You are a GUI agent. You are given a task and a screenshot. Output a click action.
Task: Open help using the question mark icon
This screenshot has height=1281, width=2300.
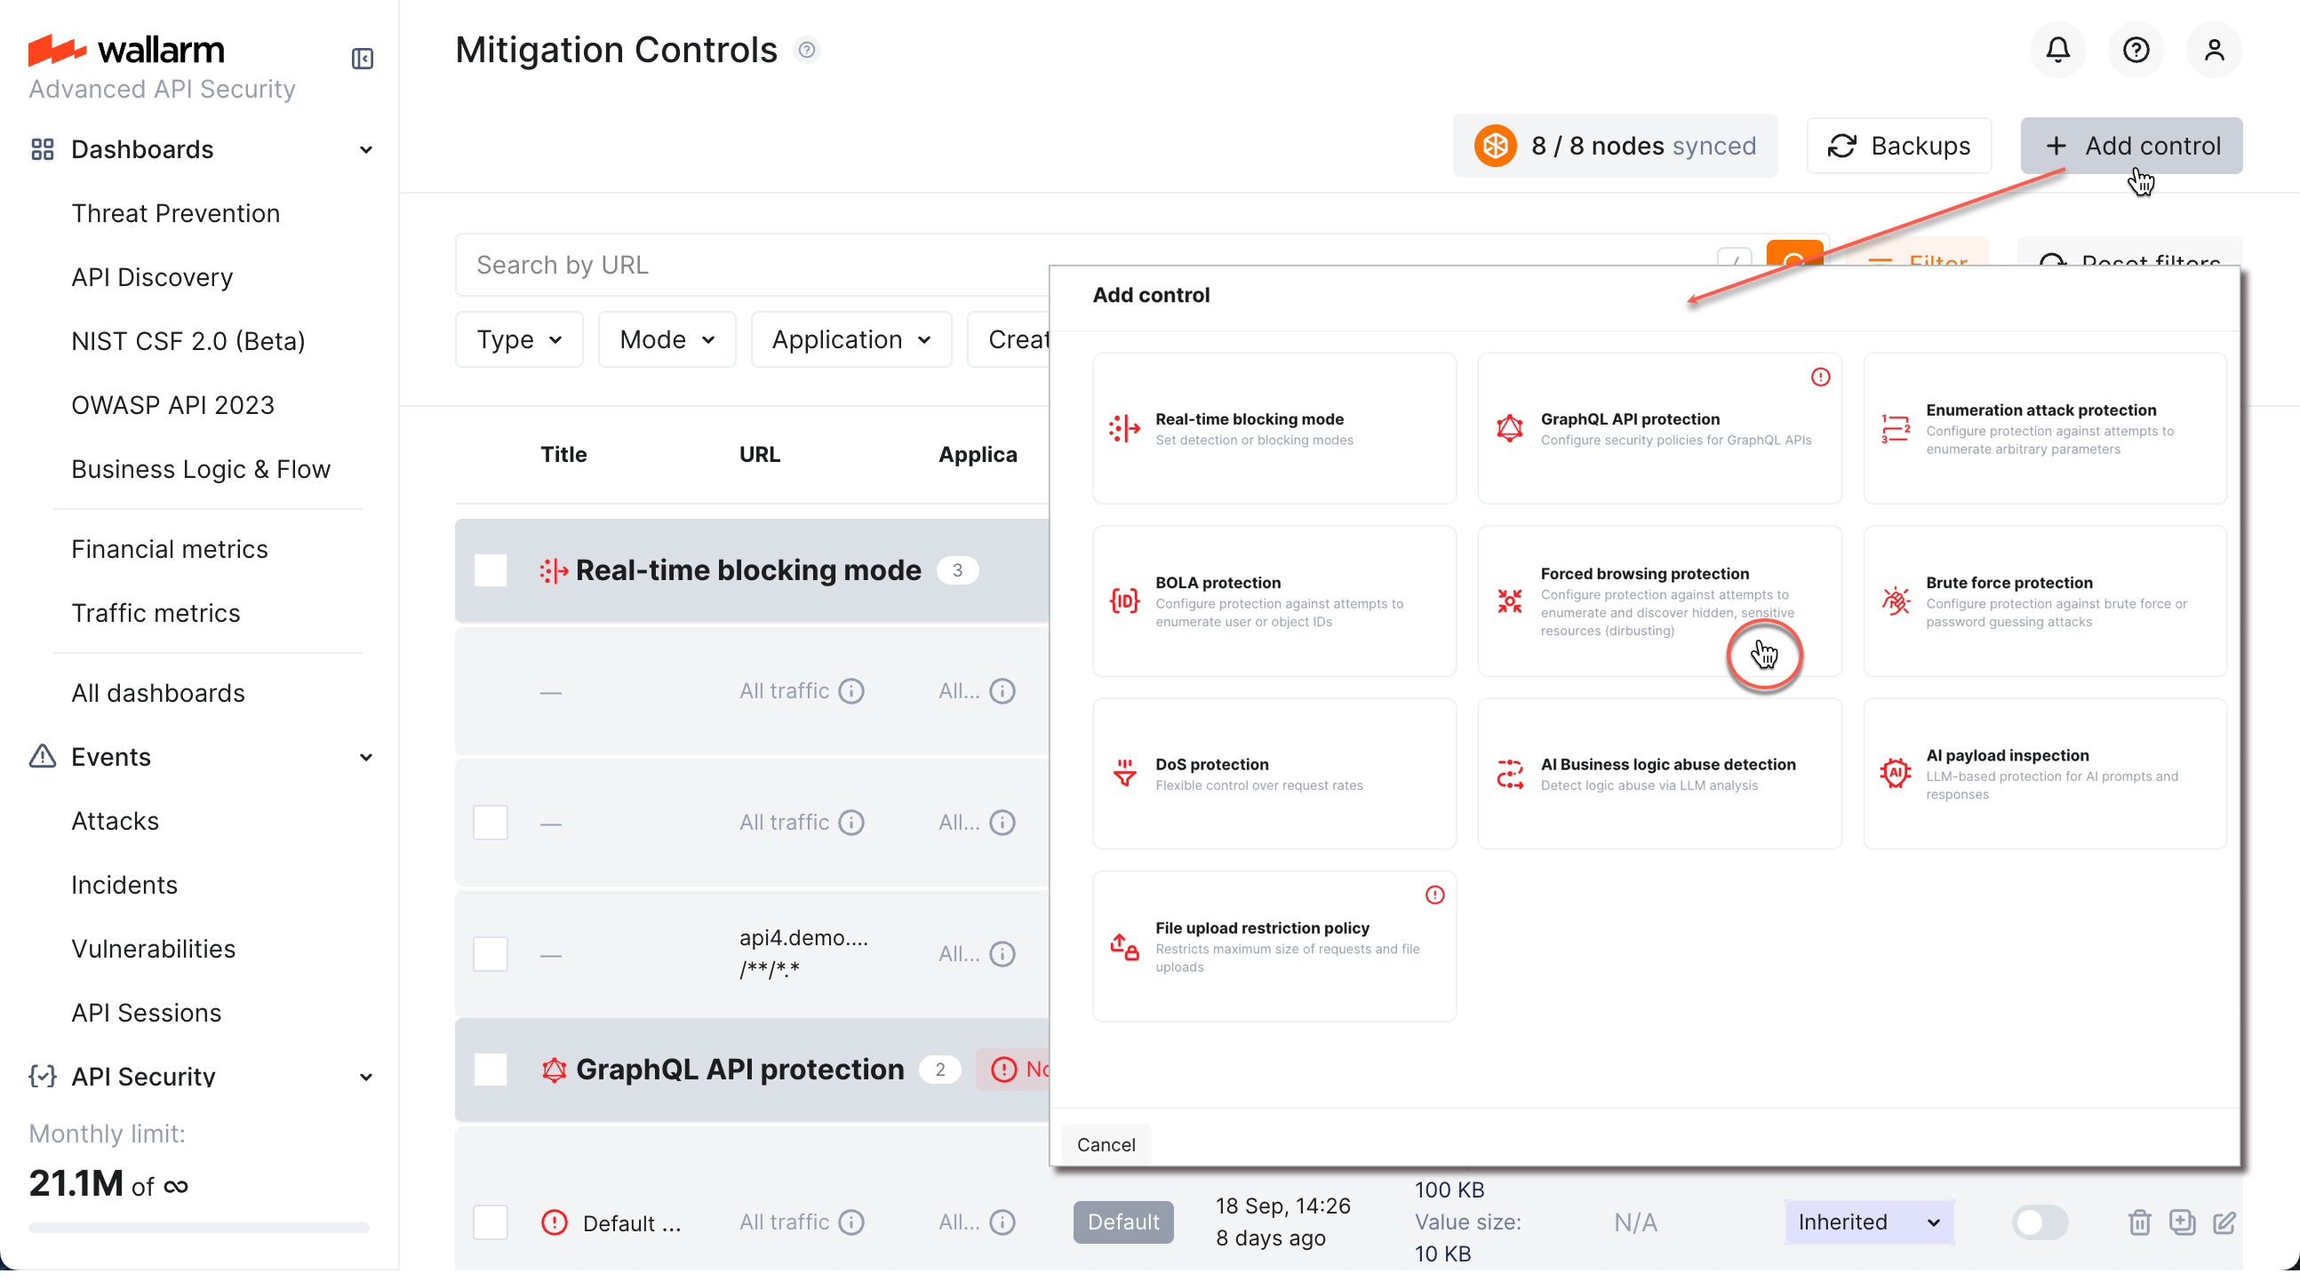pyautogui.click(x=2136, y=49)
